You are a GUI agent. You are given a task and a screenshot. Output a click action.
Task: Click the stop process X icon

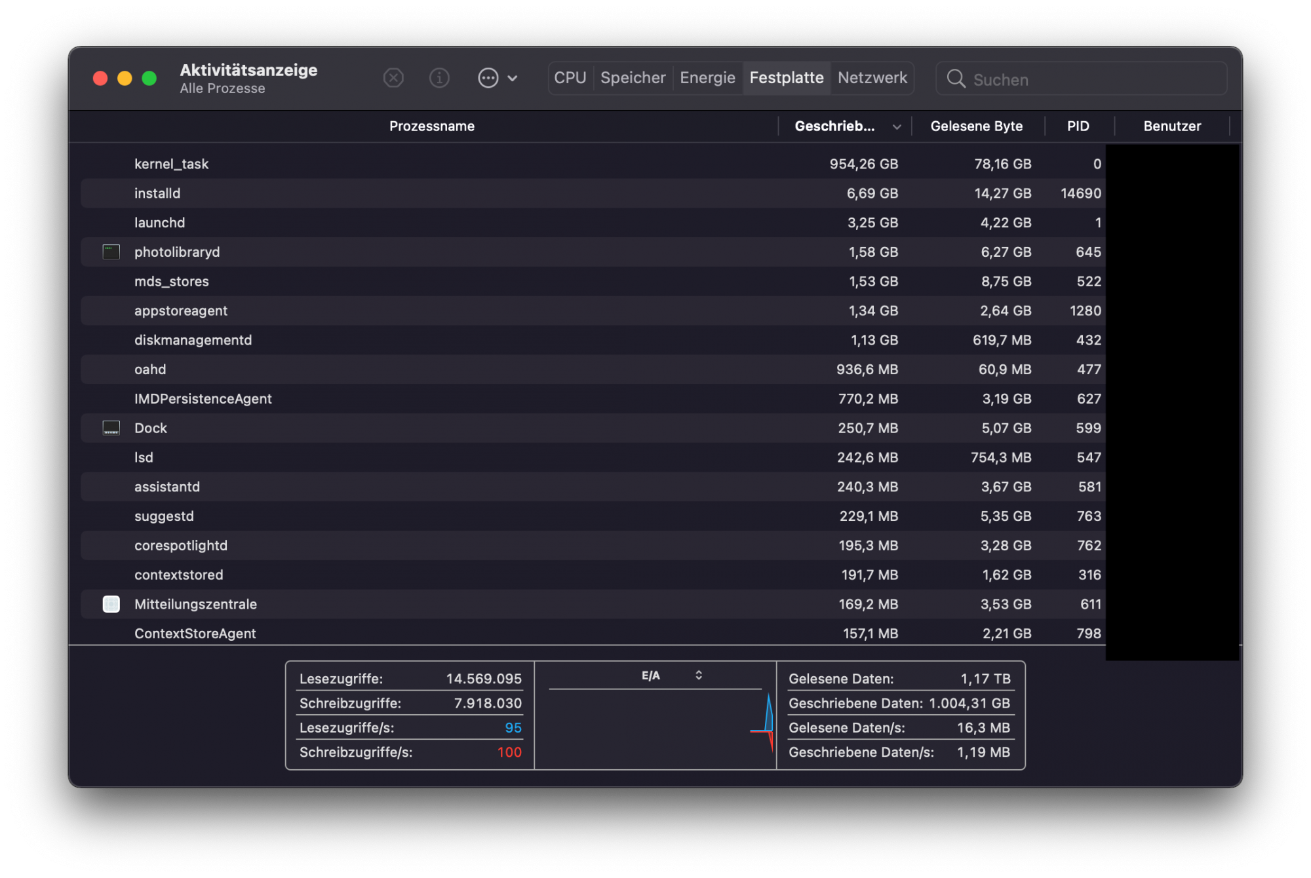(393, 78)
